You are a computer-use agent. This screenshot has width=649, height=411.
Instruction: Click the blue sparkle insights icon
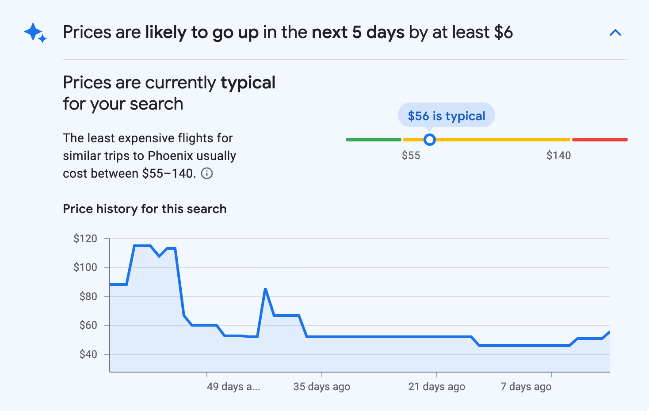pyautogui.click(x=34, y=33)
